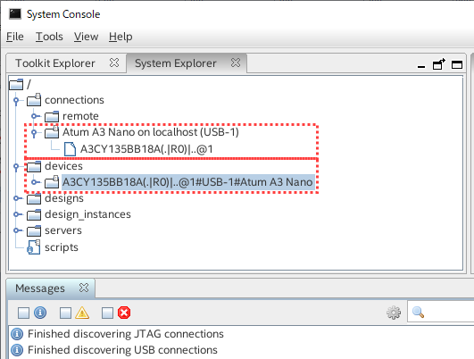Open the Help menu

(x=121, y=37)
